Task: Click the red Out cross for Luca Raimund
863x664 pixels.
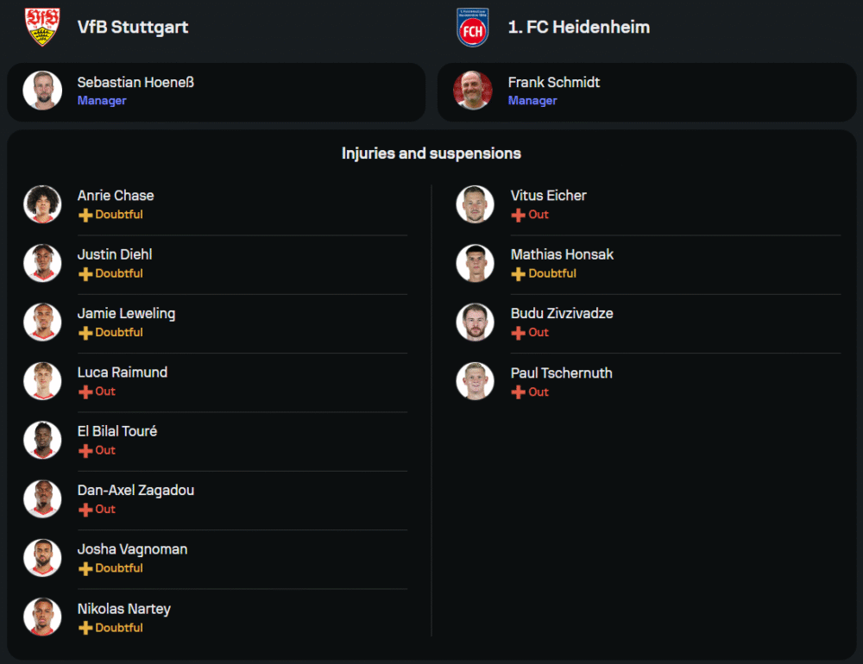Action: click(85, 392)
